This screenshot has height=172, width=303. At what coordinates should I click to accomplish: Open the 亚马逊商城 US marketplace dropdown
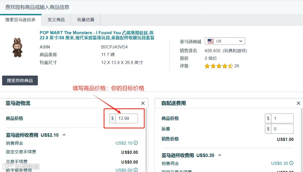pyautogui.click(x=225, y=41)
